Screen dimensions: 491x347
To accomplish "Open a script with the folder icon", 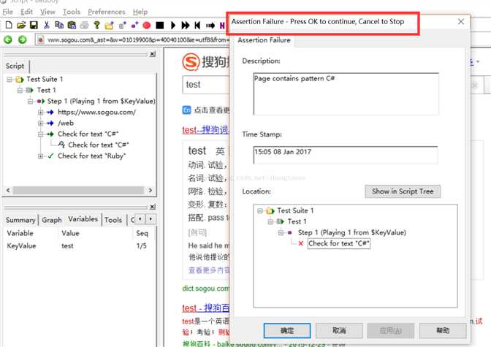I will (x=21, y=25).
